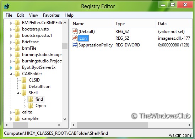Click values pane horizontal scroll right arrow
This screenshot has width=195, height=139.
(x=189, y=125)
